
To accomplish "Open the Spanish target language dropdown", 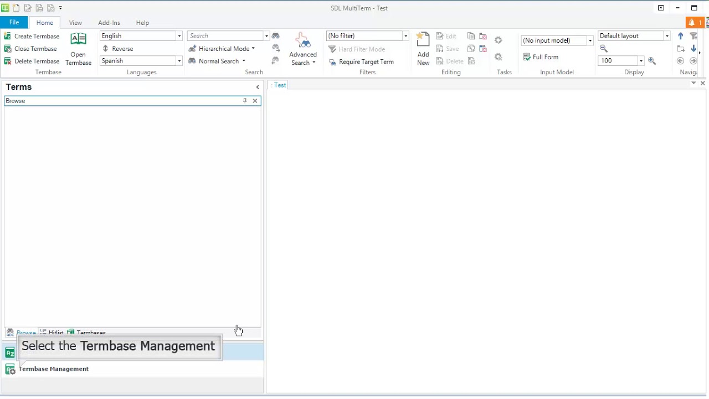I will click(x=179, y=61).
